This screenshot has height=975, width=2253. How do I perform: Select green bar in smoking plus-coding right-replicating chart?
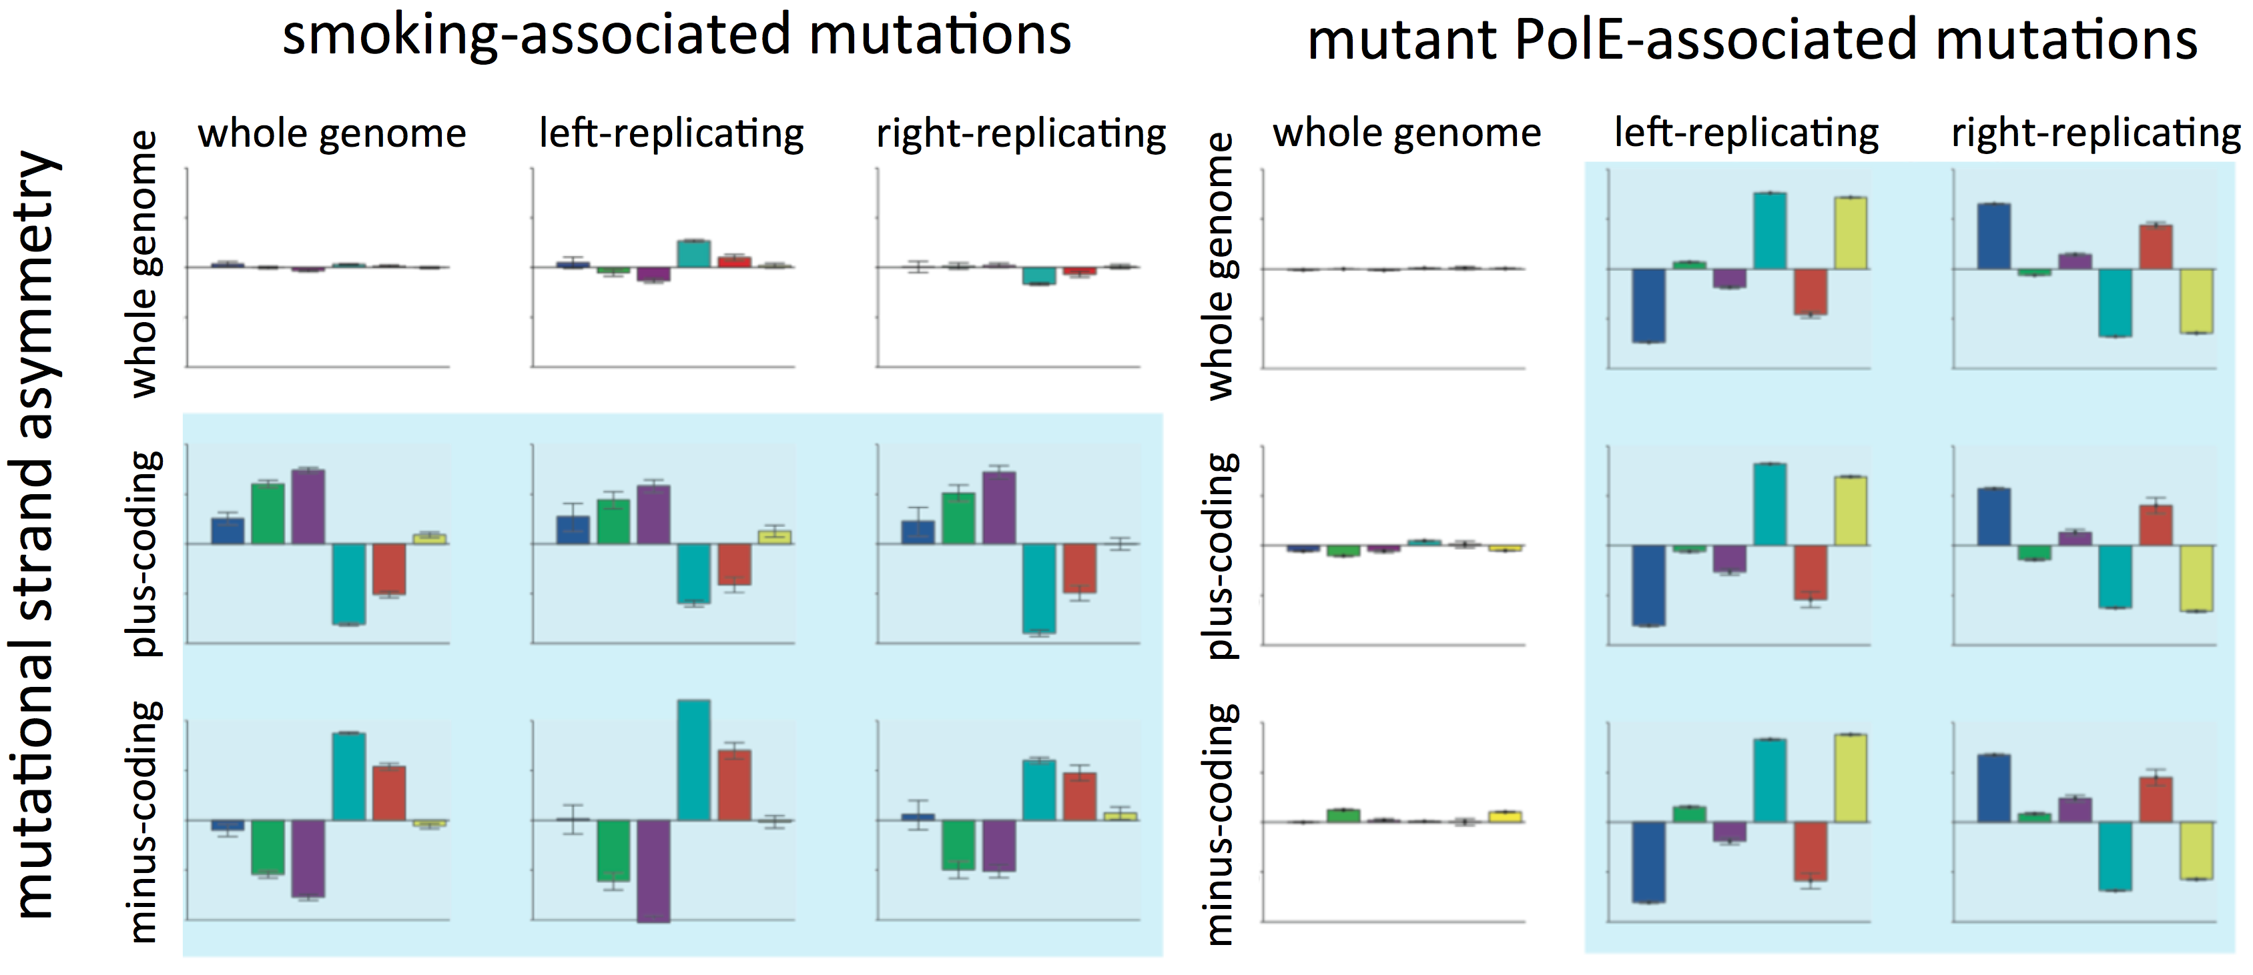pos(958,519)
